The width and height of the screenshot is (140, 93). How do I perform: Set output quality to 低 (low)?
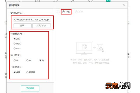pyautogui.click(x=15, y=60)
